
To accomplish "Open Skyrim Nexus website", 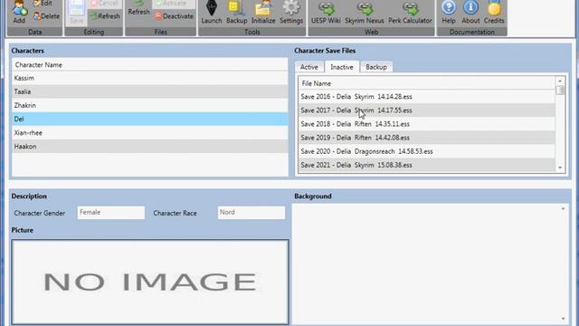I will click(364, 13).
